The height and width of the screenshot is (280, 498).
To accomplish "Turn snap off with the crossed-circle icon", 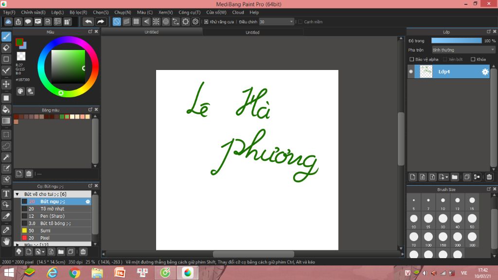I will 117,21.
